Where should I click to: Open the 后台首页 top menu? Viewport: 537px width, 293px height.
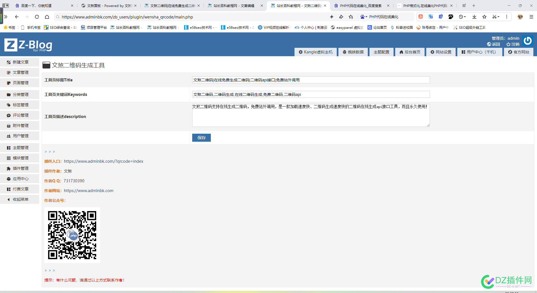[410, 52]
